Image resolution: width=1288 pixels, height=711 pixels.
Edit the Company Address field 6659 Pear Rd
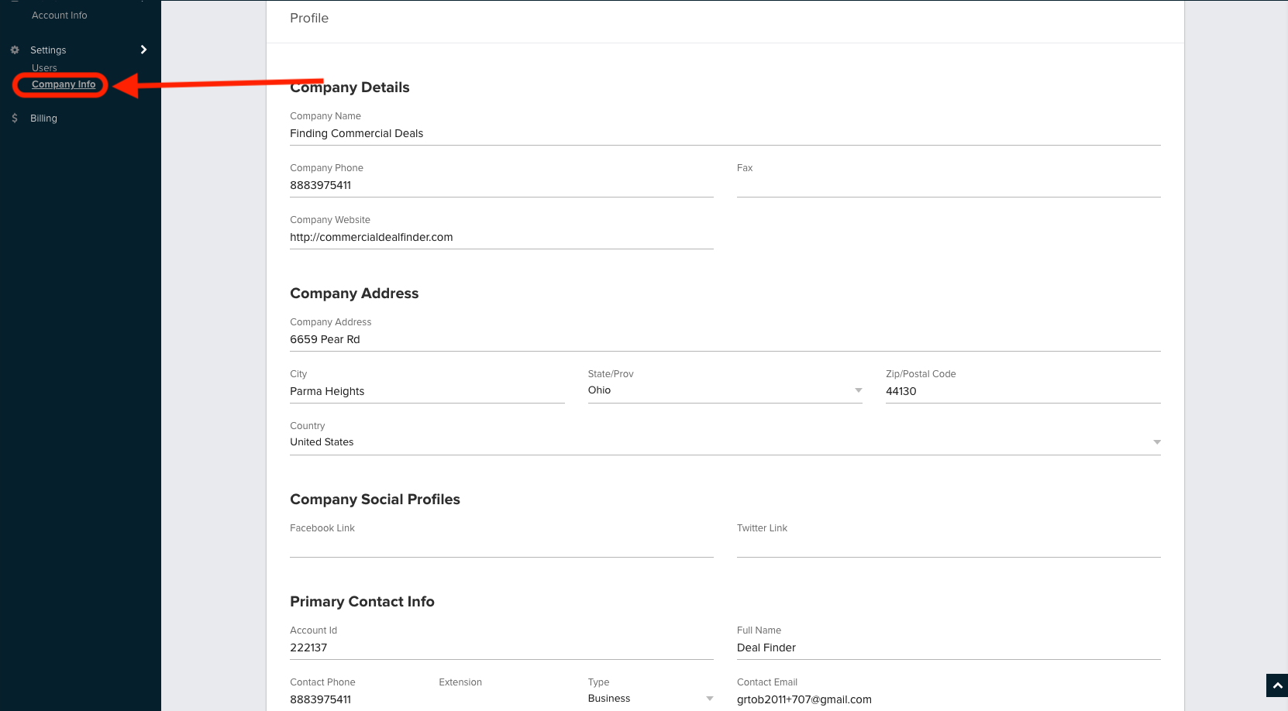click(x=725, y=340)
